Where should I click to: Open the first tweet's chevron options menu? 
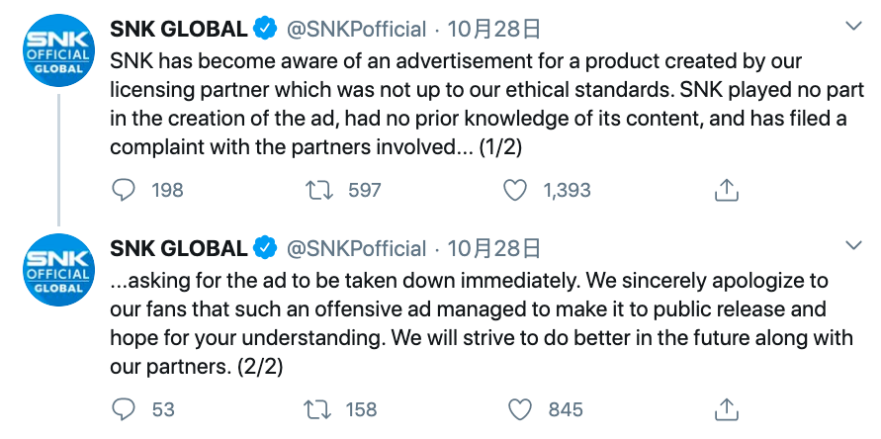click(x=853, y=26)
